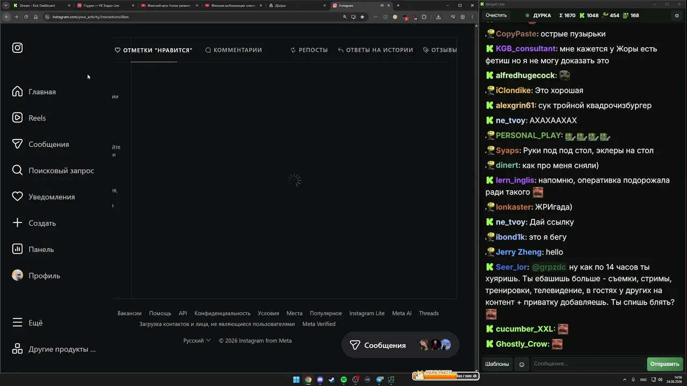Click Отправить to send the message
Screen dimensions: 687x386
coord(664,364)
